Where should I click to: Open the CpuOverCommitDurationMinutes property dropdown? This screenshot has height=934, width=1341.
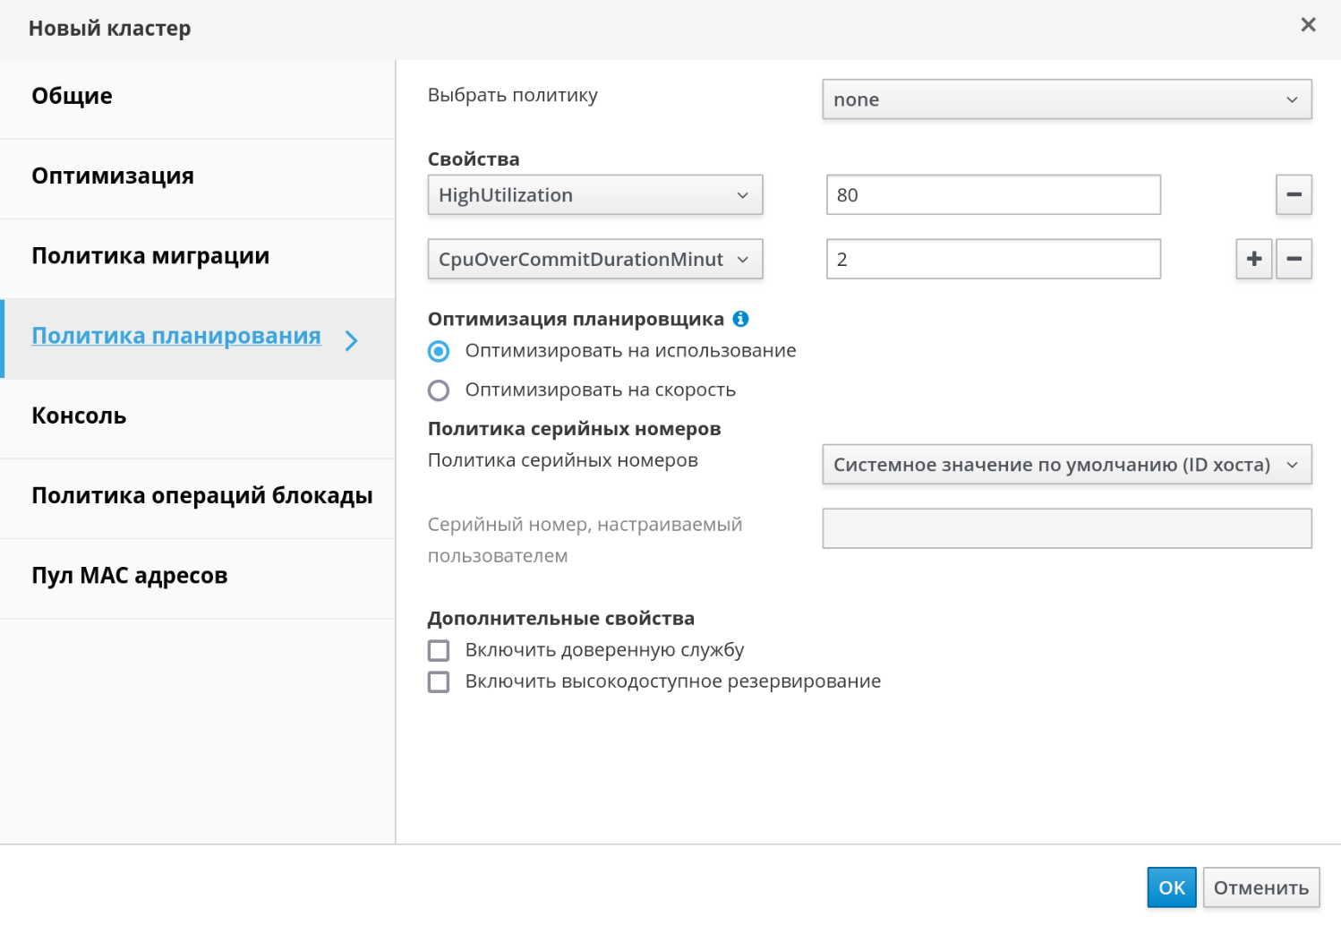pos(594,260)
